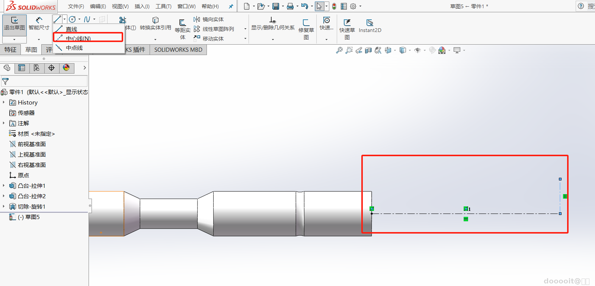
Task: Click the Undo arrow icon
Action: tap(305, 6)
